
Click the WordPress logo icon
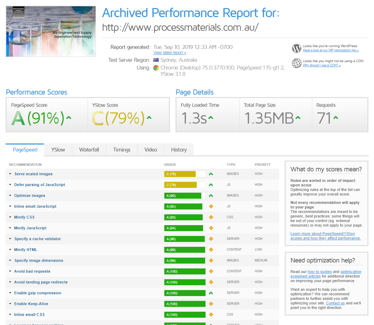point(297,49)
